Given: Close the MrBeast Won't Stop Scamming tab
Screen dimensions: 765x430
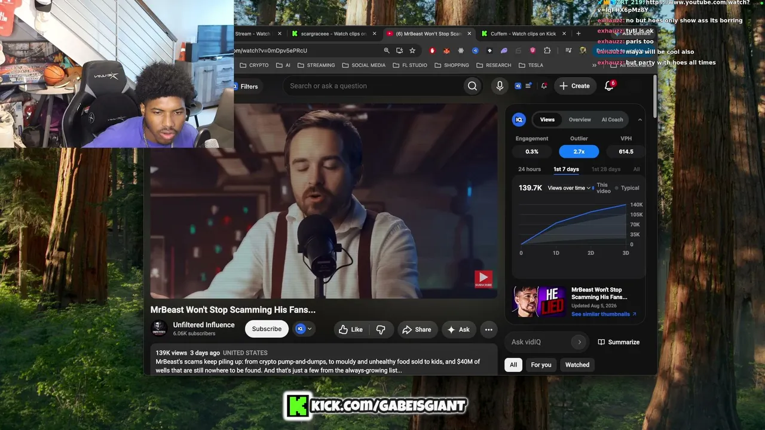Looking at the screenshot, I should pos(469,33).
